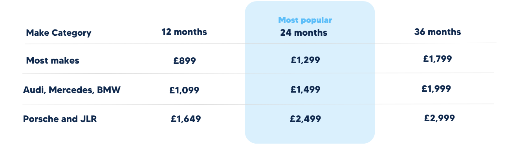The height and width of the screenshot is (144, 515).
Task: Select the 12 months column header
Action: 184,32
